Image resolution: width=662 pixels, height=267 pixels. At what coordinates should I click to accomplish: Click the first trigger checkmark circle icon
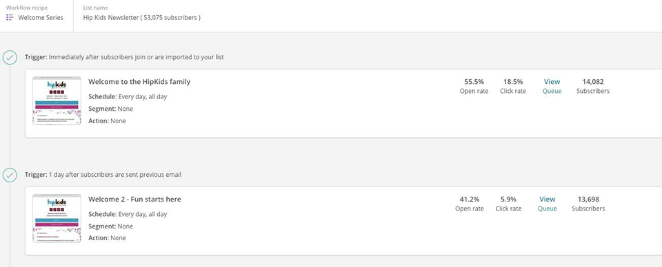tap(10, 57)
